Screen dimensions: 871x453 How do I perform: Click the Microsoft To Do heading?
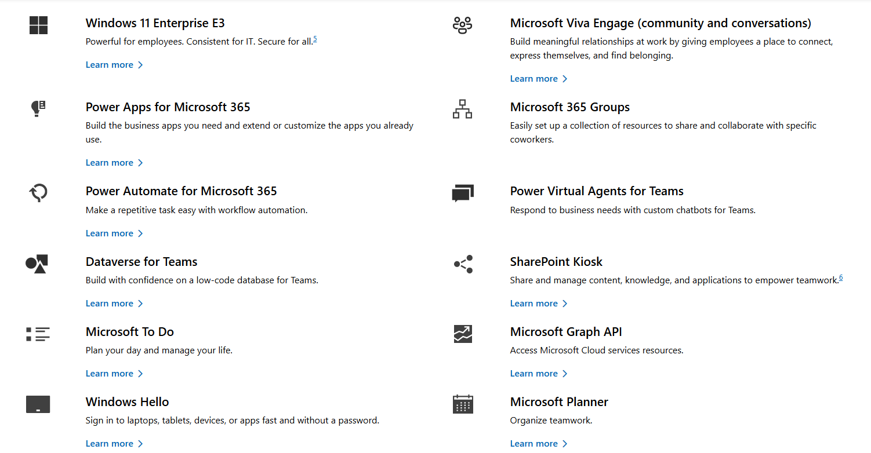point(129,331)
